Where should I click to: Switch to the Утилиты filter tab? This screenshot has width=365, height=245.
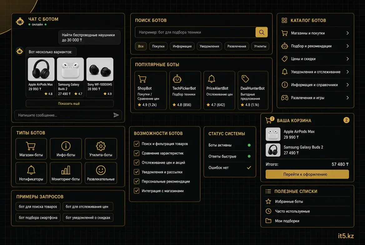[260, 46]
